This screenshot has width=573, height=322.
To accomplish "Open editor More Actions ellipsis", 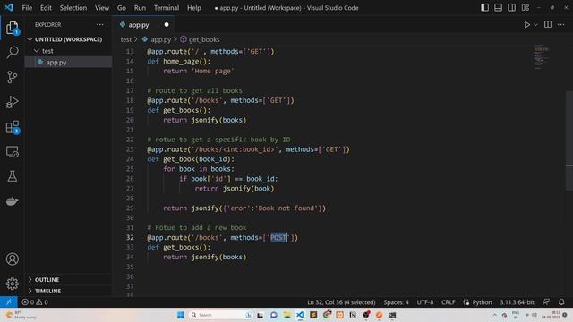I will click(x=561, y=24).
